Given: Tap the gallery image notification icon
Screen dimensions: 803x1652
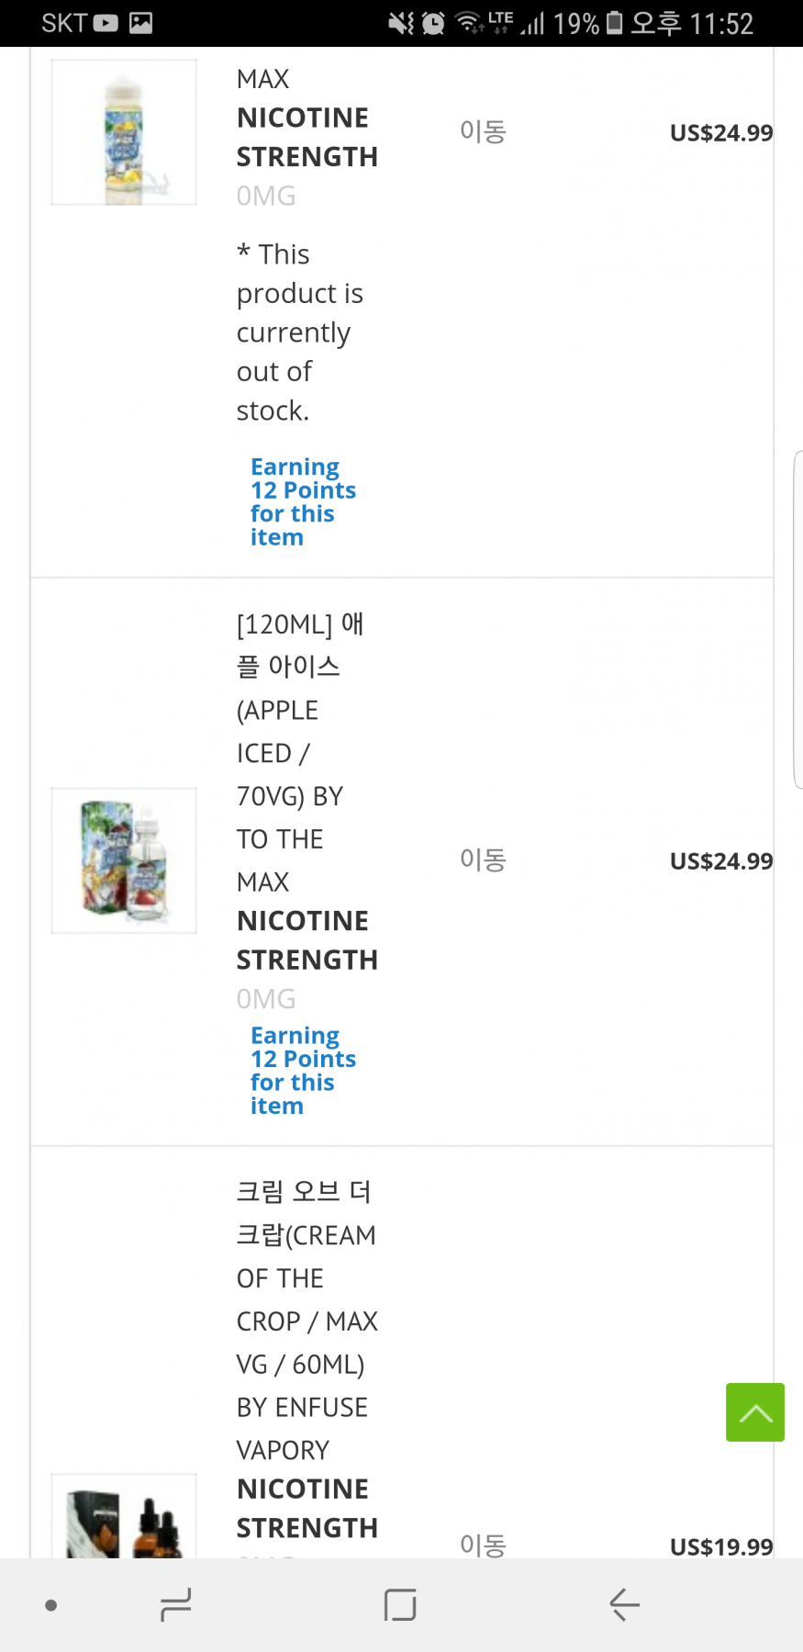Looking at the screenshot, I should click(x=140, y=23).
